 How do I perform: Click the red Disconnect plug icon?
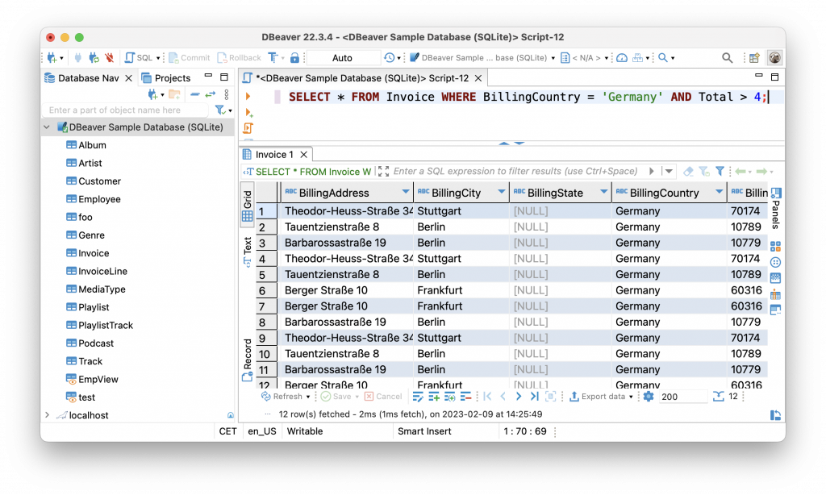point(110,57)
